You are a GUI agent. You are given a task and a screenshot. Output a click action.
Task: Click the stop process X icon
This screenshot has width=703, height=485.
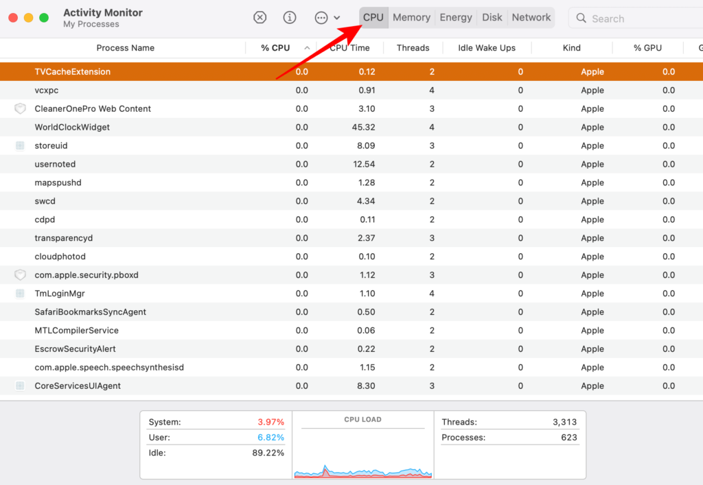tap(260, 18)
